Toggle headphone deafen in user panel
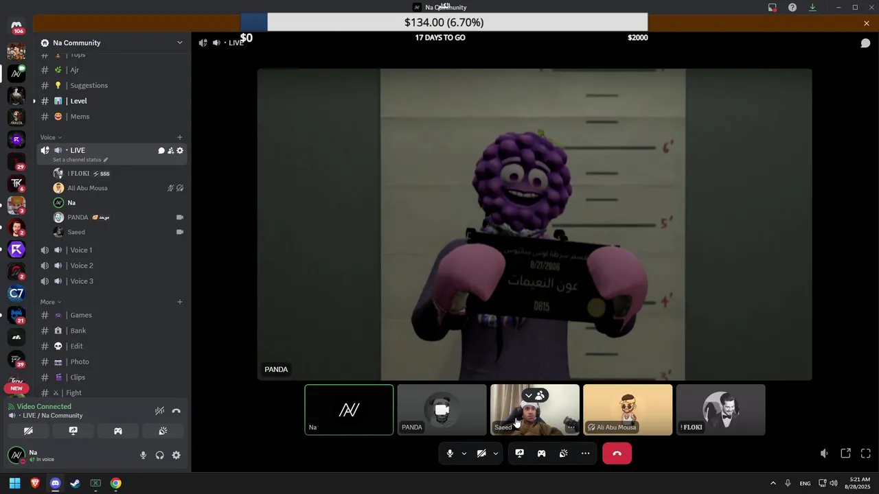The image size is (879, 494). (159, 455)
